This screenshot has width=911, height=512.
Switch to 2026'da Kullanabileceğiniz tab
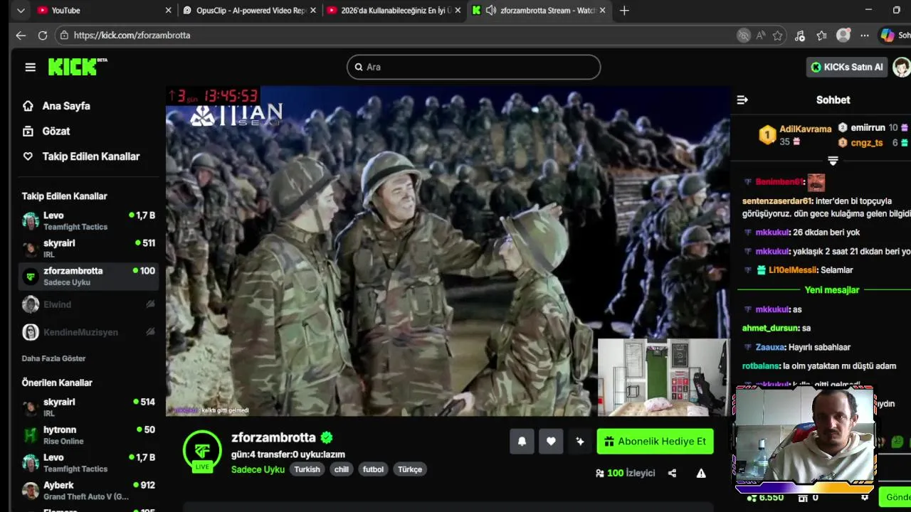click(394, 11)
